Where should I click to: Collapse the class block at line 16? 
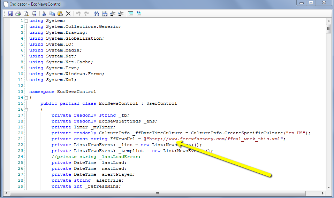click(x=26, y=110)
